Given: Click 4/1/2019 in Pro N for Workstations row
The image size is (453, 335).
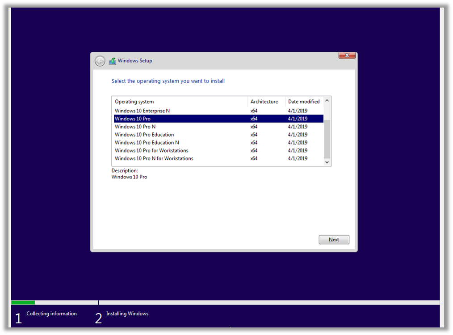Looking at the screenshot, I should click(298, 158).
